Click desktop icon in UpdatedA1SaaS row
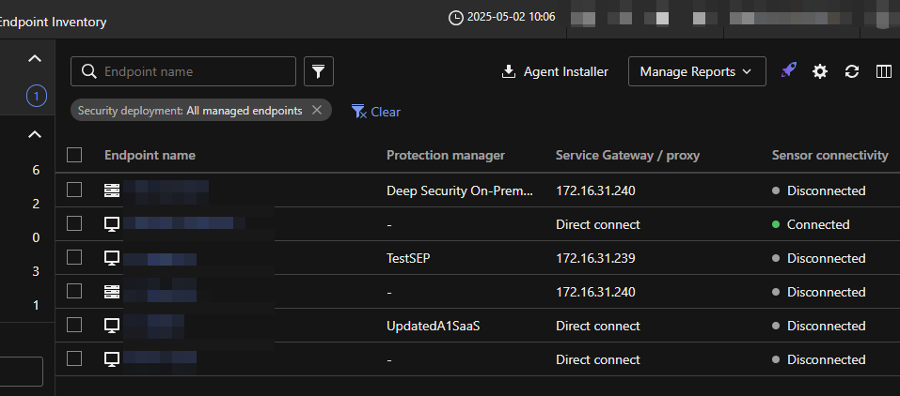This screenshot has height=396, width=900. click(112, 326)
